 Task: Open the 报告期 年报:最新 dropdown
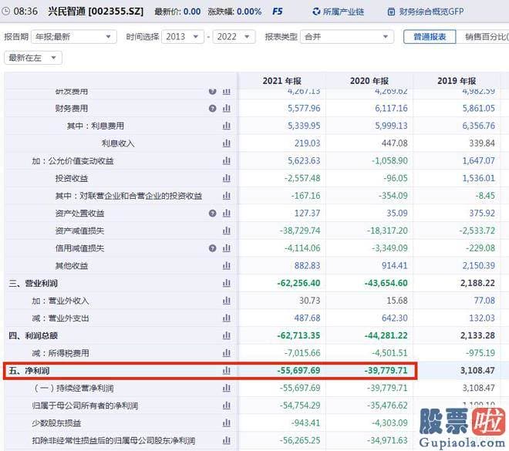click(x=74, y=37)
